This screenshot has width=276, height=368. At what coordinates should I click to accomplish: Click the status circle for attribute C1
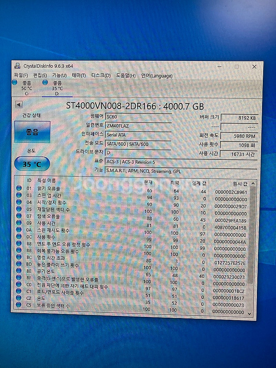point(19,291)
